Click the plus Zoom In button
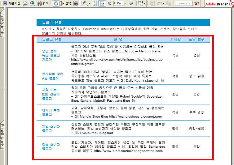The image size is (234, 165). (131, 3)
